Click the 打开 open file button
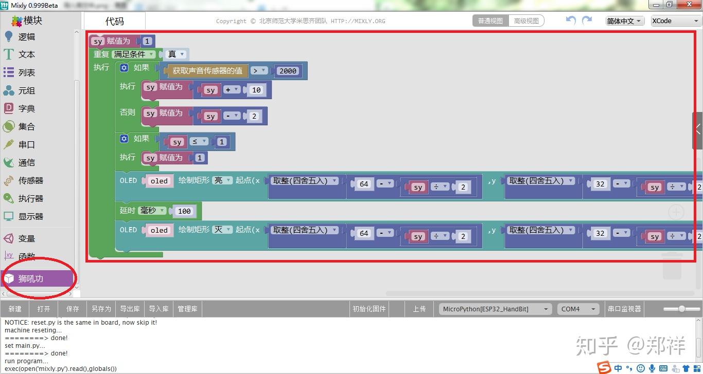This screenshot has height=374, width=703. click(44, 309)
